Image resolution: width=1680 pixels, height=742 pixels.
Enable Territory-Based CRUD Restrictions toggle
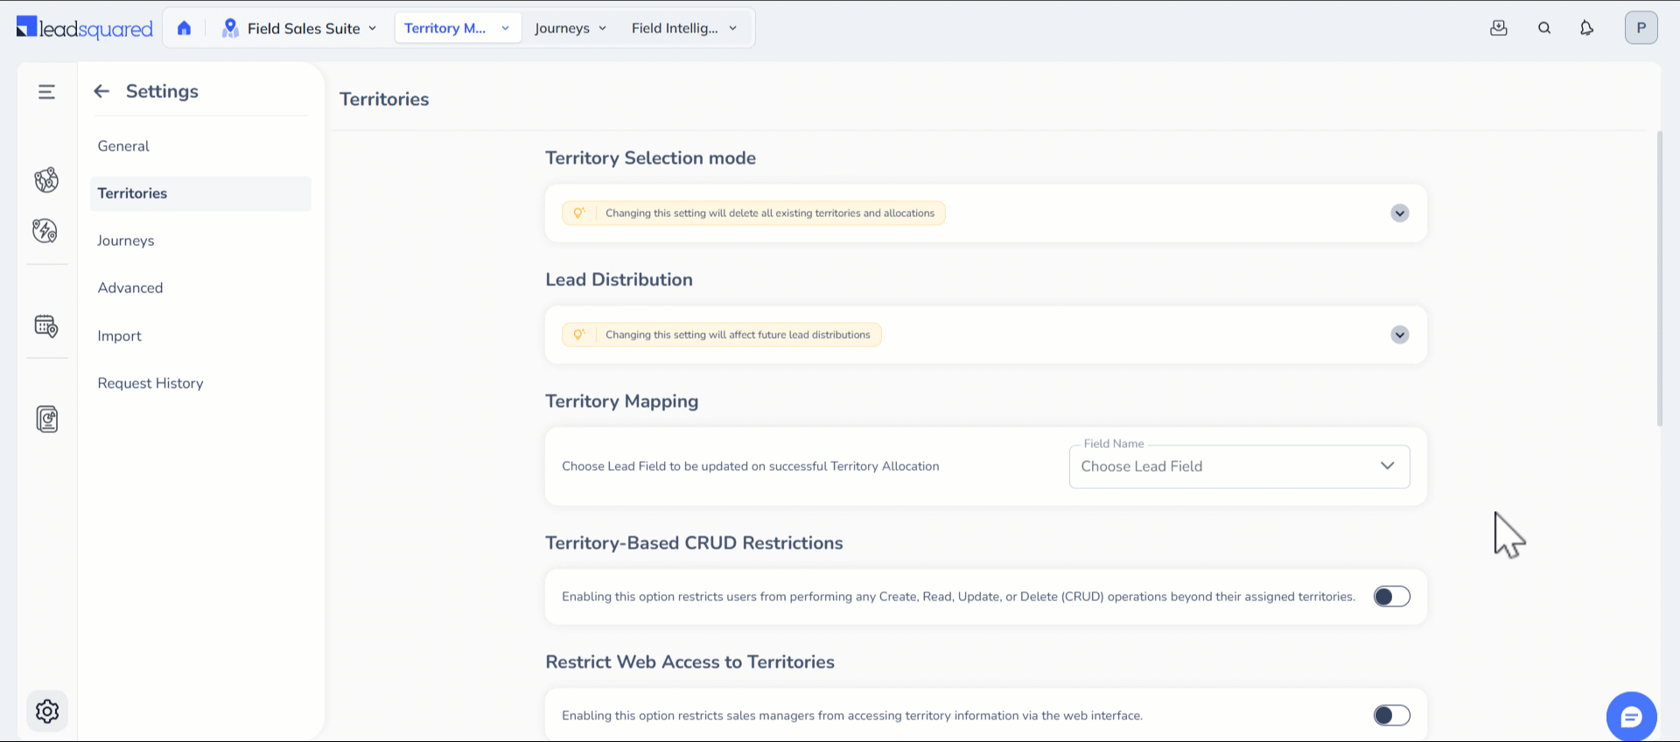pos(1391,597)
